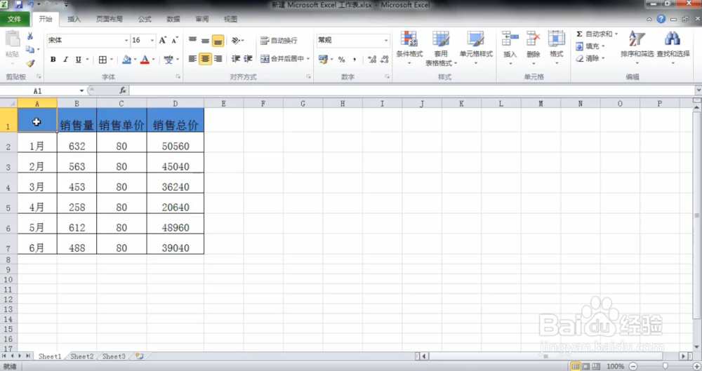Switch to the 公式 ribbon tab
Viewport: 702px width, 371px height.
coord(145,19)
